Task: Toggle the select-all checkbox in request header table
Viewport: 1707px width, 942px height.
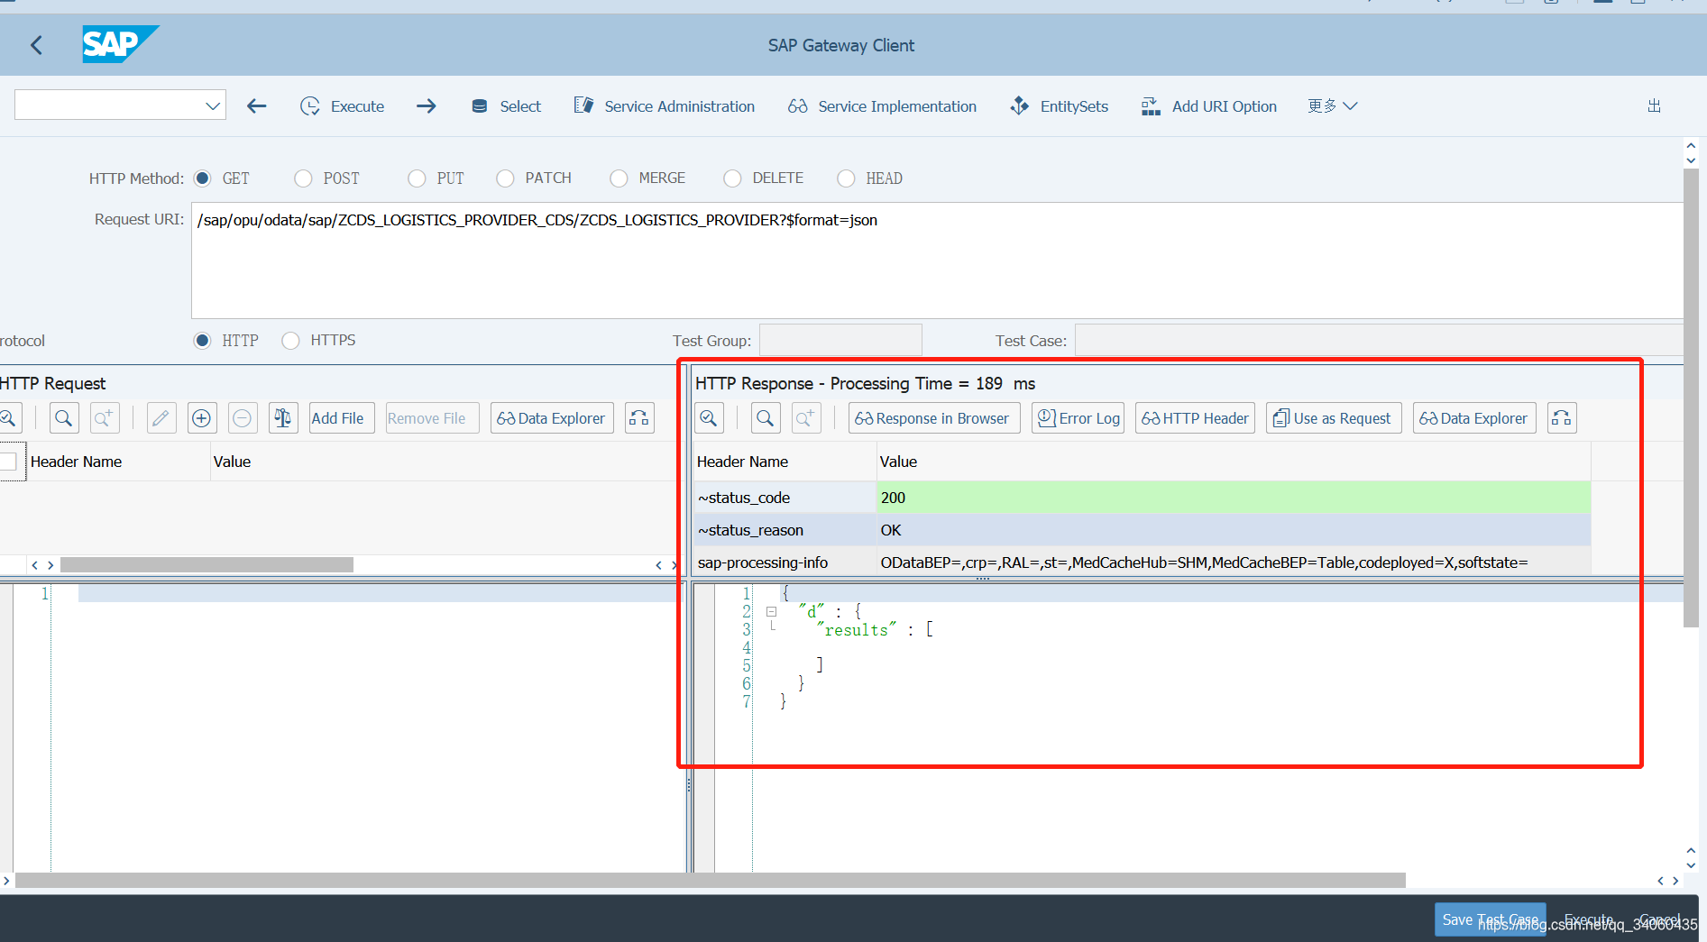Action: pos(9,462)
